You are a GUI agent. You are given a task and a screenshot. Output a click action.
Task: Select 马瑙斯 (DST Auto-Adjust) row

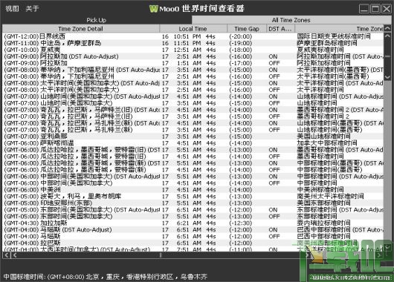193,230
